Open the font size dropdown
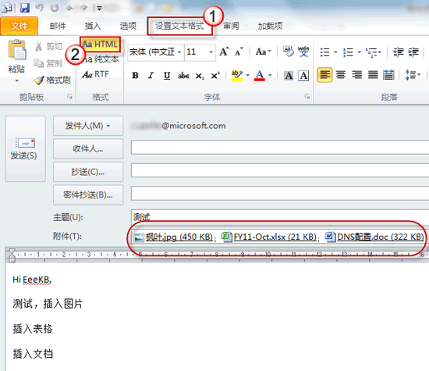 point(211,52)
